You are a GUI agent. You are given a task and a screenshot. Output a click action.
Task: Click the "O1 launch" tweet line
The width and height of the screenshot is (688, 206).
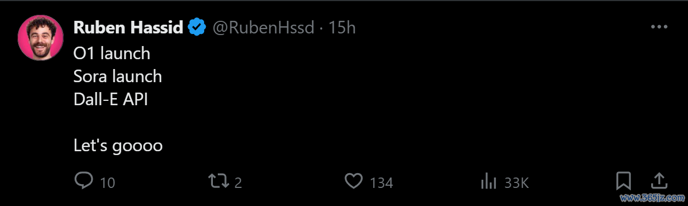point(112,53)
